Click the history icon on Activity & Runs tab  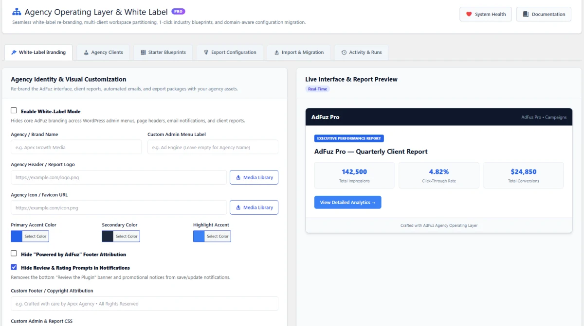click(x=344, y=52)
